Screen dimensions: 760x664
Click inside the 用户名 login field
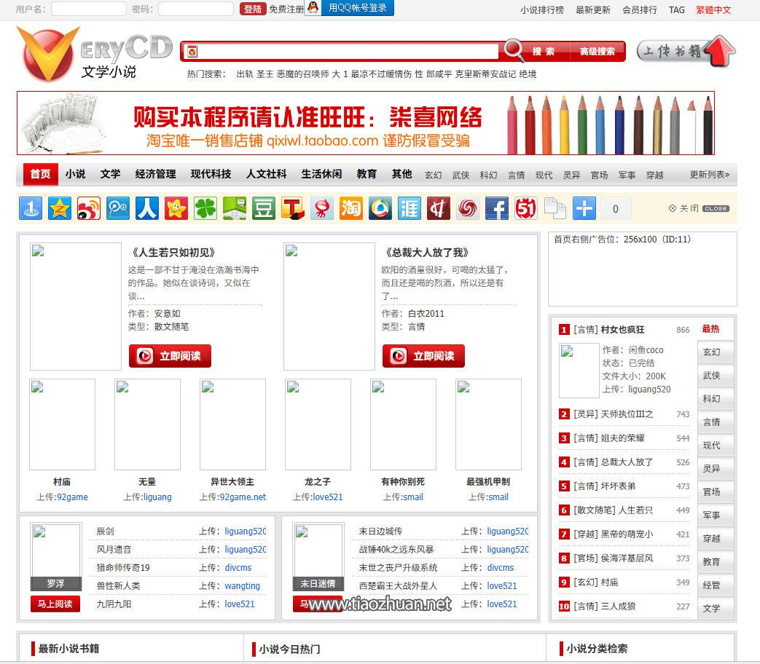click(88, 8)
